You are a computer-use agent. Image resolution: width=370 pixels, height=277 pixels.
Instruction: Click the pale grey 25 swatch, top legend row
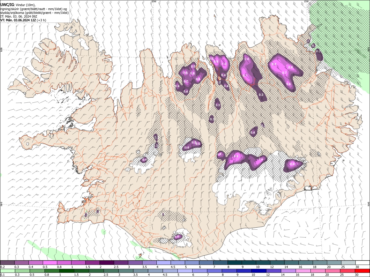[x=348, y=263]
